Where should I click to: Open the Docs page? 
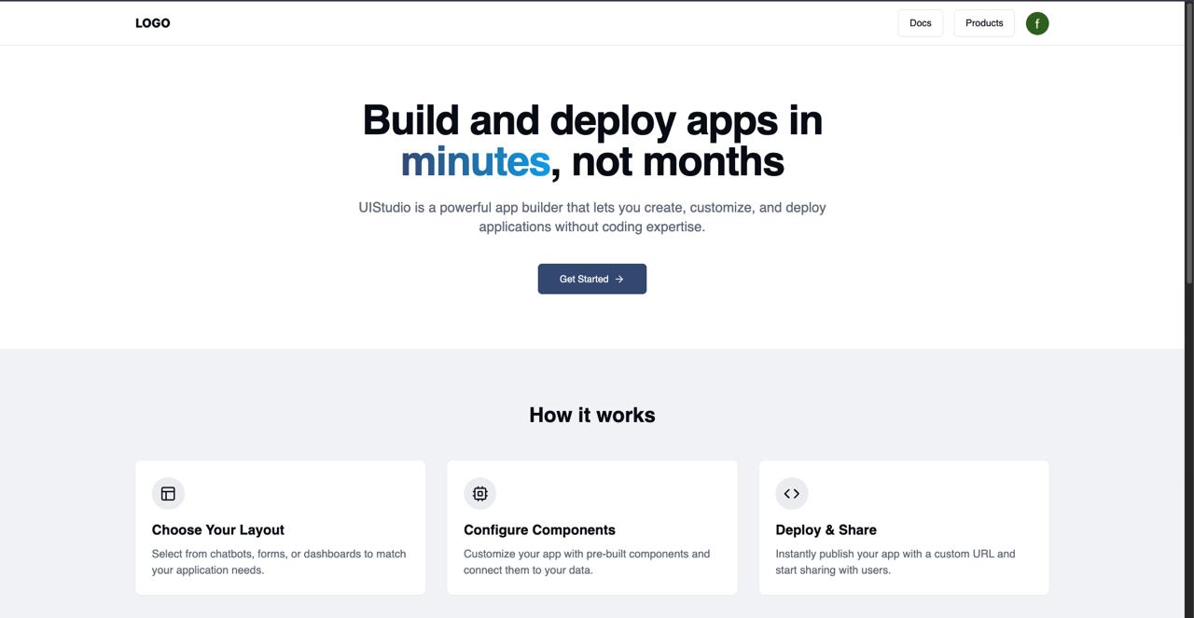pyautogui.click(x=920, y=23)
